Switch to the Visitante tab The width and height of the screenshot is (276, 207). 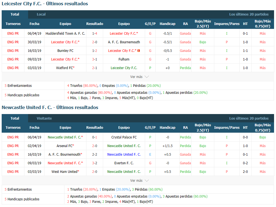click(44, 118)
